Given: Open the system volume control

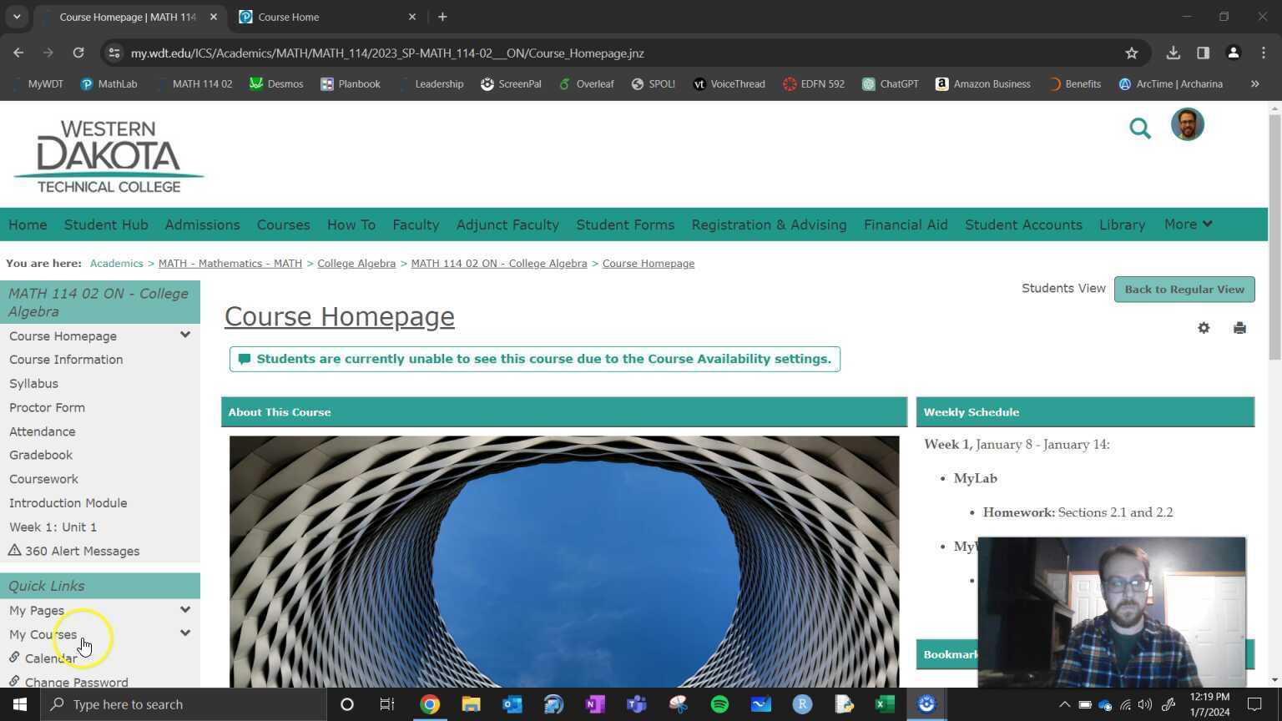Looking at the screenshot, I should 1145,704.
